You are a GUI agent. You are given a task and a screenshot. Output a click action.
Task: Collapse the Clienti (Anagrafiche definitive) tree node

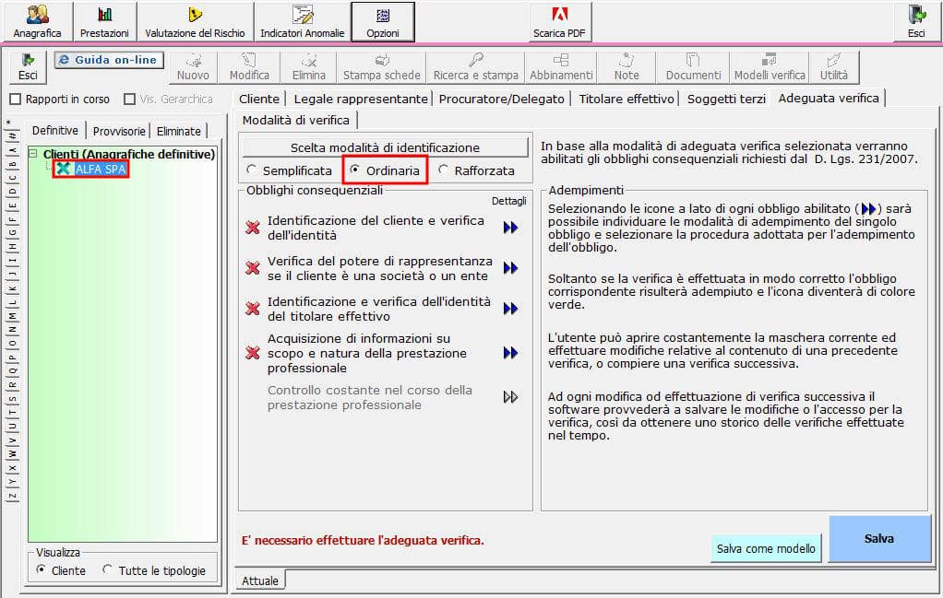click(x=33, y=154)
